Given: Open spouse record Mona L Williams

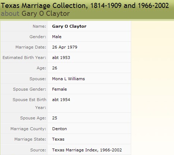Looking at the screenshot, I should (68, 79).
